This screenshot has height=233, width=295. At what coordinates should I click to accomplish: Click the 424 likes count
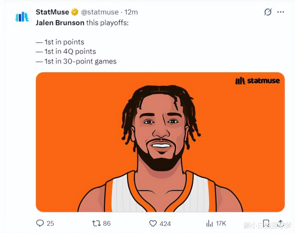tap(165, 223)
